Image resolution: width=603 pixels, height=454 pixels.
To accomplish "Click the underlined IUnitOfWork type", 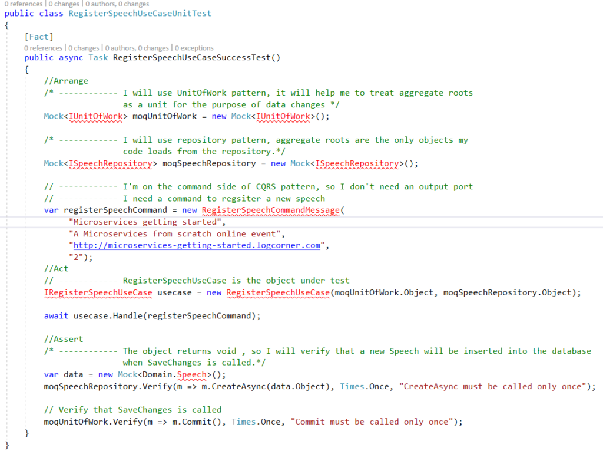I will 95,116.
